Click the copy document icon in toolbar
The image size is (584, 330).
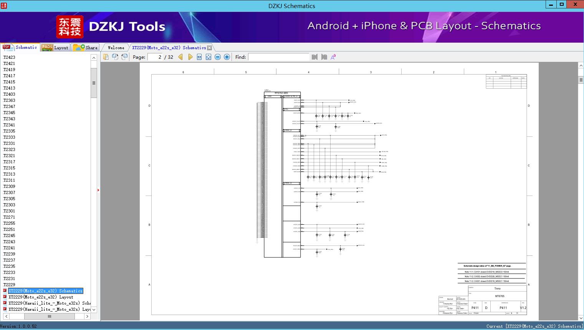click(106, 57)
